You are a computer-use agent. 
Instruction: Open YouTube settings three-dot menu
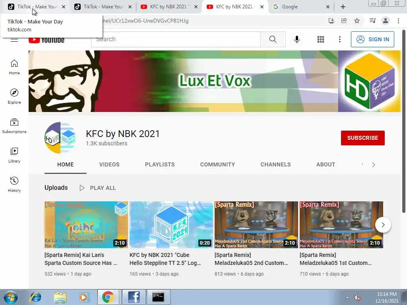340,39
